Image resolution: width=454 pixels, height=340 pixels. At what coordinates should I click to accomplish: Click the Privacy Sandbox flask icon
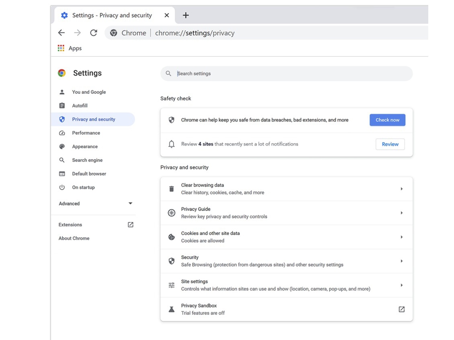(x=171, y=309)
